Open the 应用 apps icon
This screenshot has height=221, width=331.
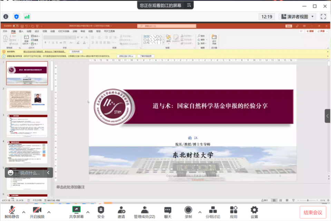coord(234,210)
